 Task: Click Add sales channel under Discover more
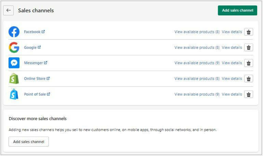29,142
